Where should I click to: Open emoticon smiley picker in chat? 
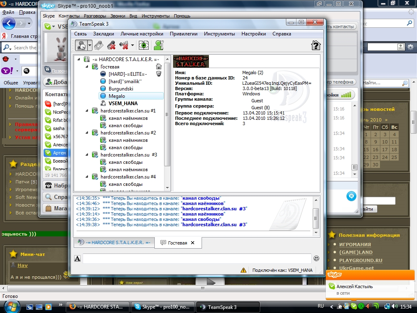click(316, 258)
